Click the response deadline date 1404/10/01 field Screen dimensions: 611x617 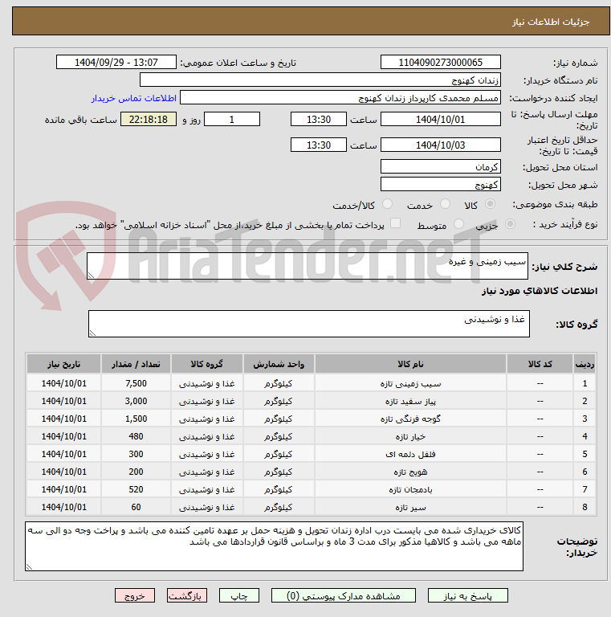click(x=440, y=119)
